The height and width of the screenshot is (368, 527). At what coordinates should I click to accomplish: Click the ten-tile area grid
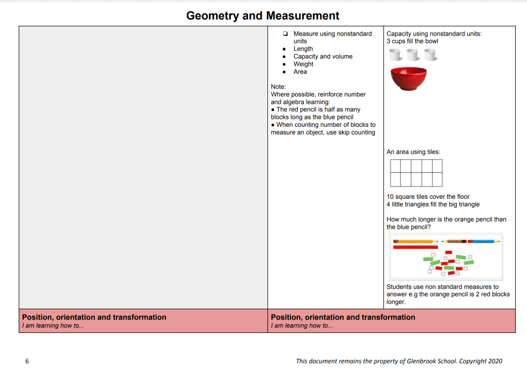tap(416, 173)
